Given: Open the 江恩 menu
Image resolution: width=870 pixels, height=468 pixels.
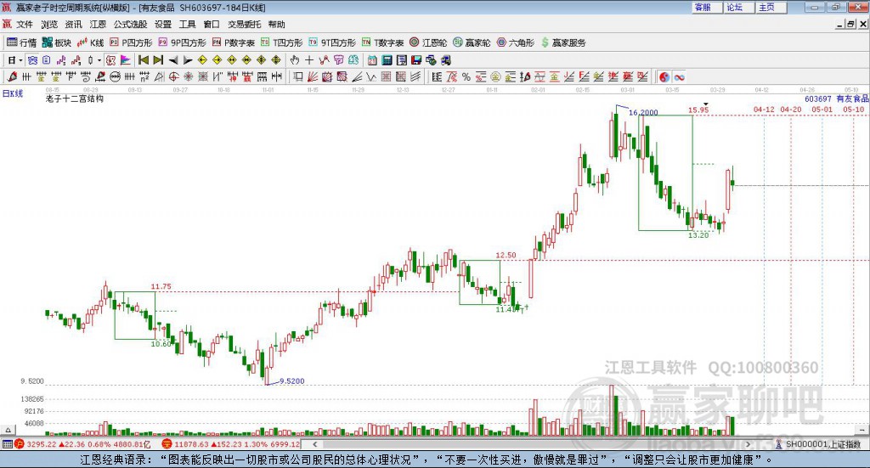Looking at the screenshot, I should coord(98,25).
